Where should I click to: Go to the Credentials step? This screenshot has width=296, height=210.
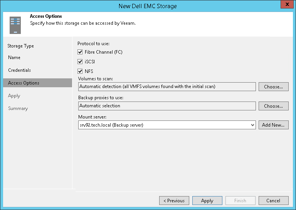coord(19,70)
